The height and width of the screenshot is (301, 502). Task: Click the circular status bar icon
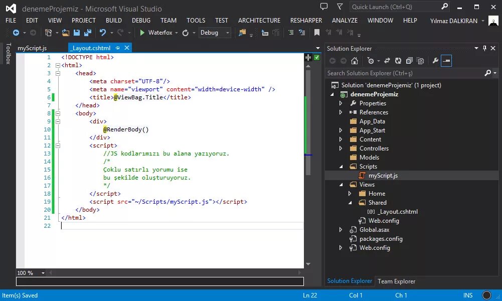click(x=486, y=295)
